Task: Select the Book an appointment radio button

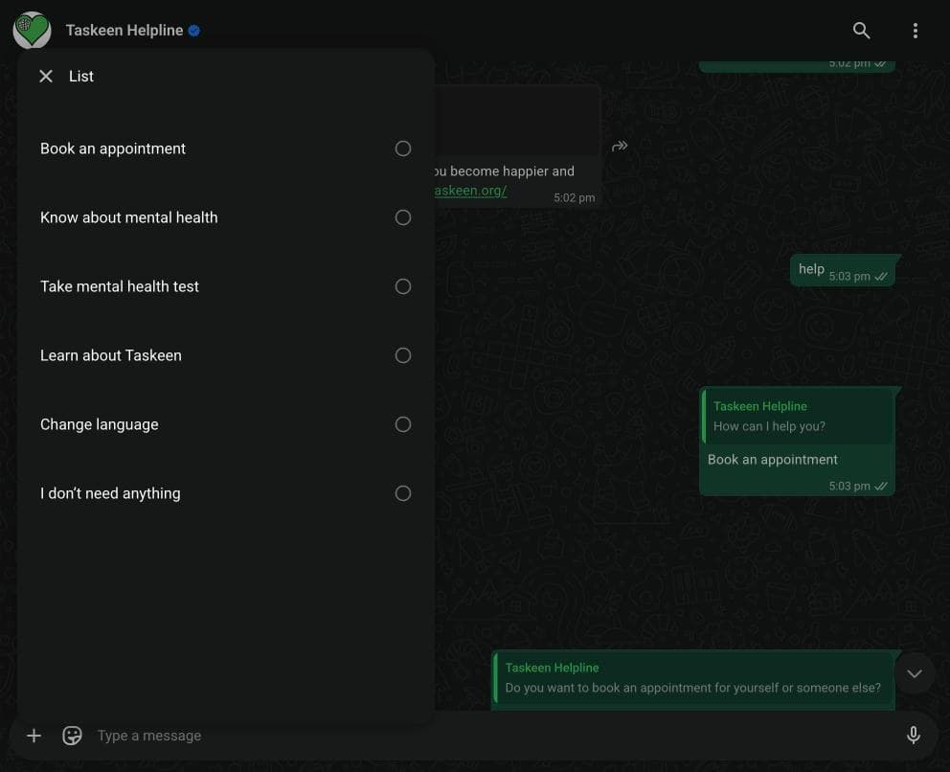Action: [403, 148]
